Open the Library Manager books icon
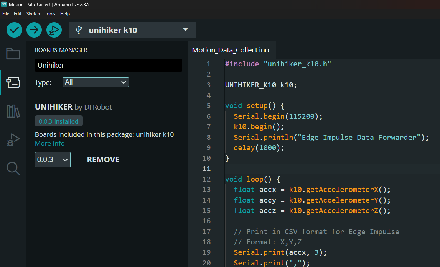 pyautogui.click(x=13, y=111)
